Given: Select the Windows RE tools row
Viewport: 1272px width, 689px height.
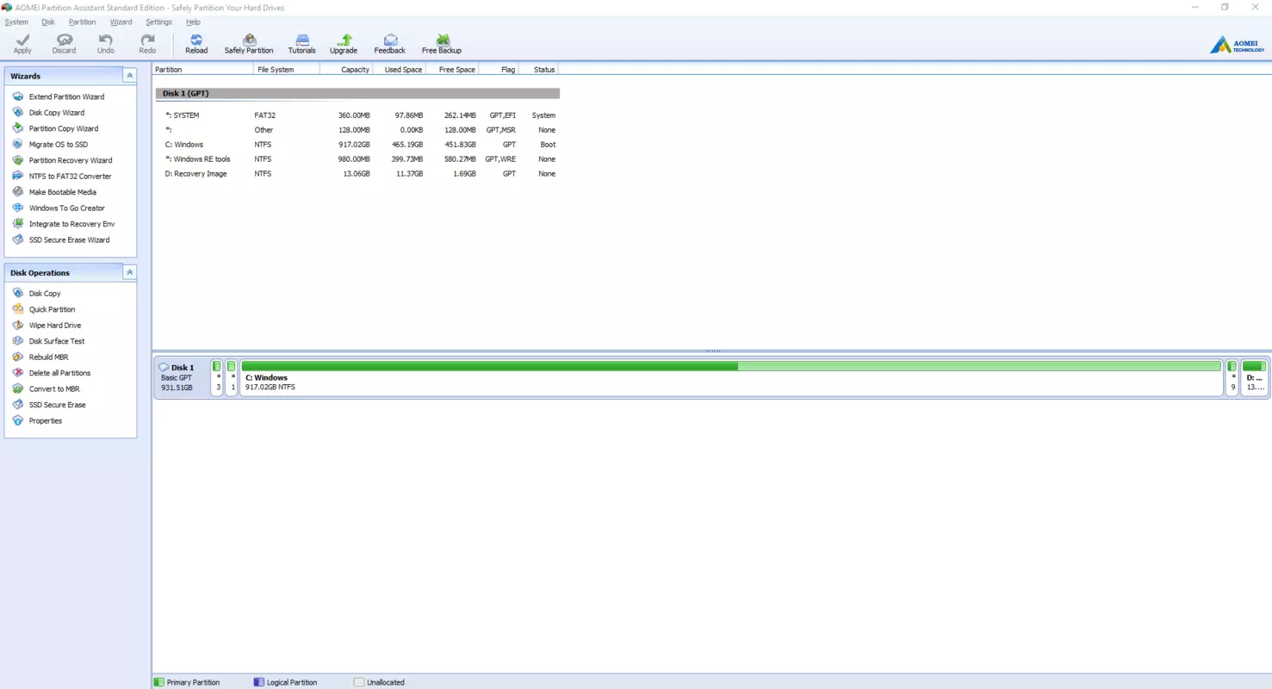Looking at the screenshot, I should [x=358, y=159].
